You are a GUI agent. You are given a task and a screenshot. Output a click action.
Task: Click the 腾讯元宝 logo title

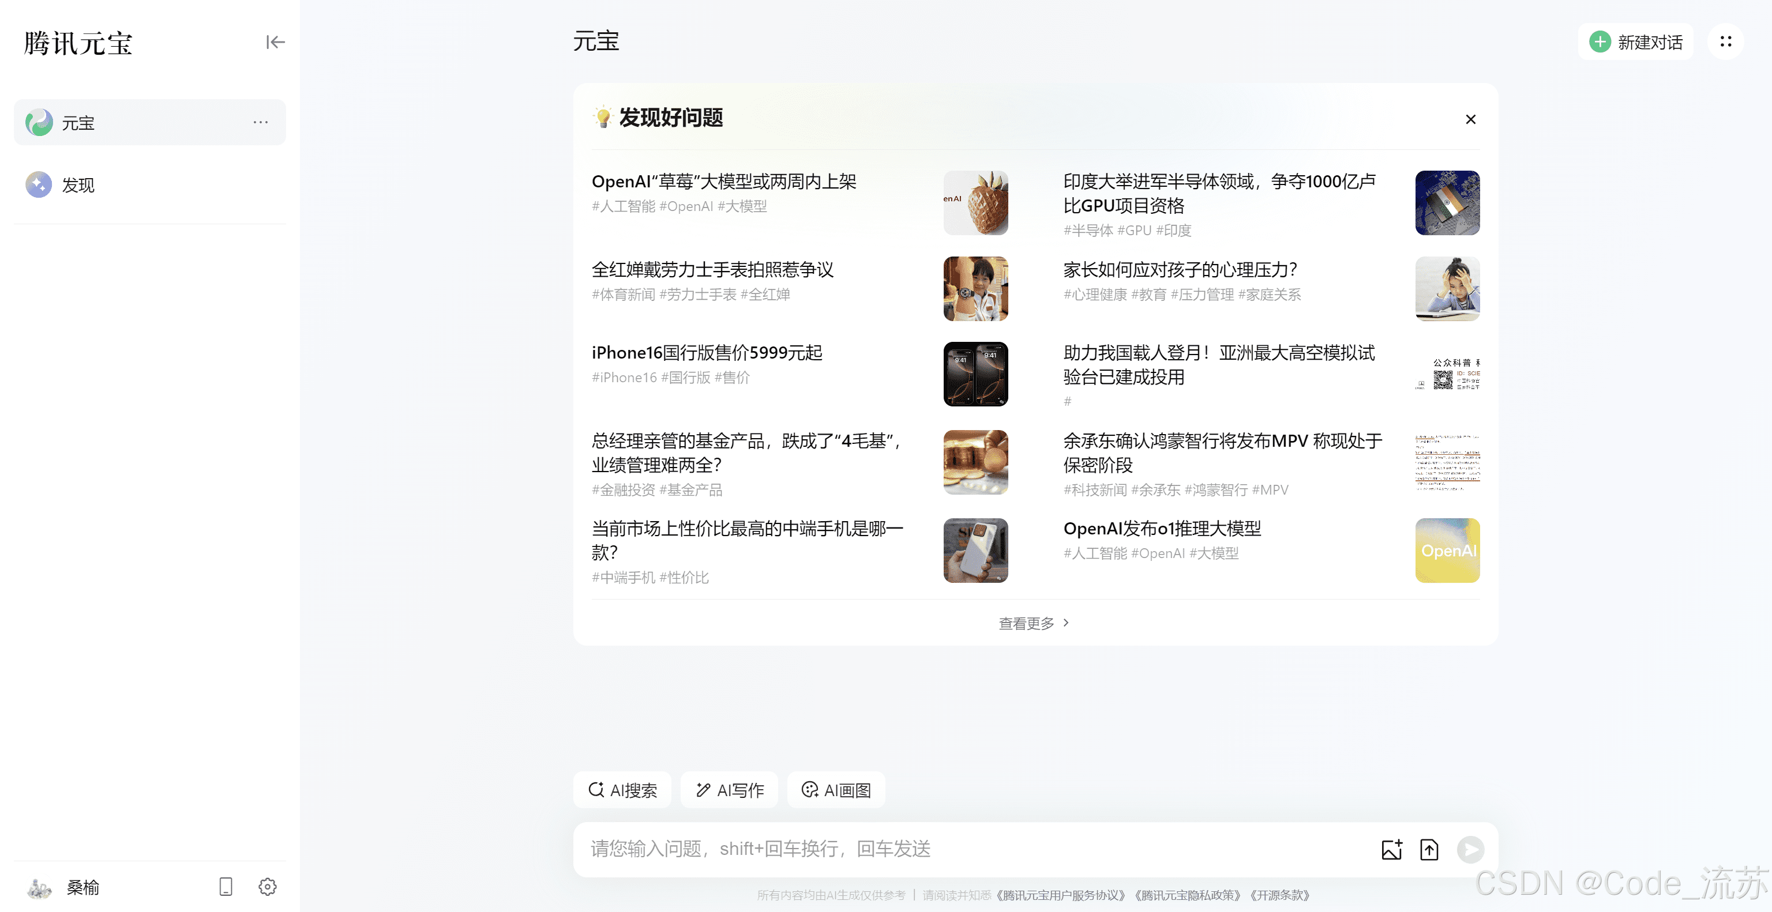click(x=78, y=43)
